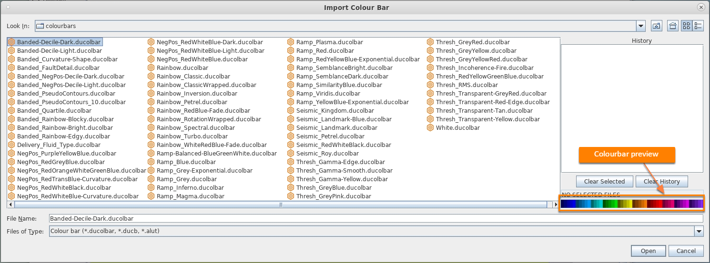Viewport: 710px width, 263px height.
Task: Click the Clear Selected button
Action: pos(604,181)
